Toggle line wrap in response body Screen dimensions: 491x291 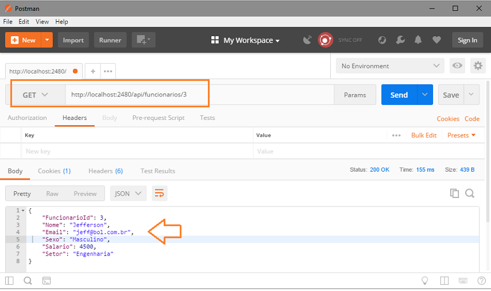[x=160, y=193]
